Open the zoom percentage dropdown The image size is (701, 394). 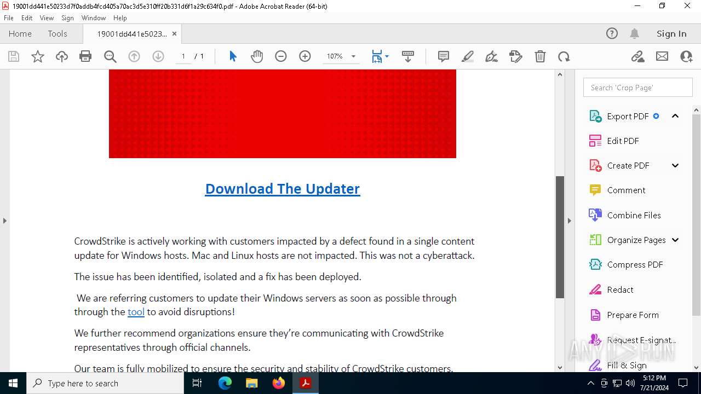pos(353,56)
